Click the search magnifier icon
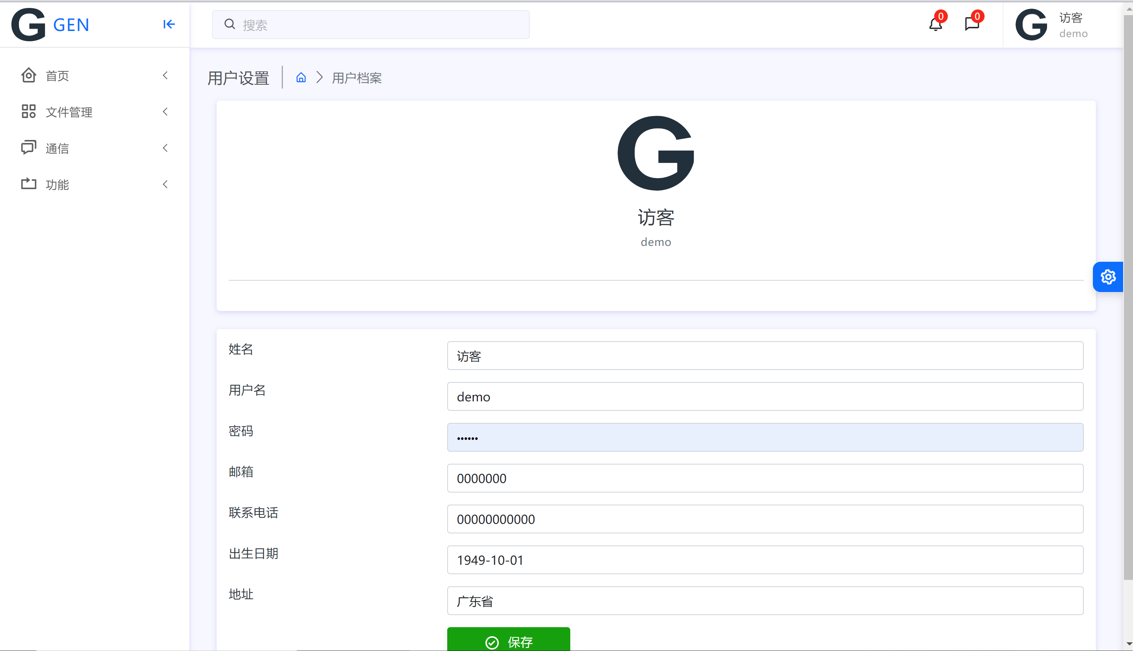The width and height of the screenshot is (1133, 651). pyautogui.click(x=229, y=24)
